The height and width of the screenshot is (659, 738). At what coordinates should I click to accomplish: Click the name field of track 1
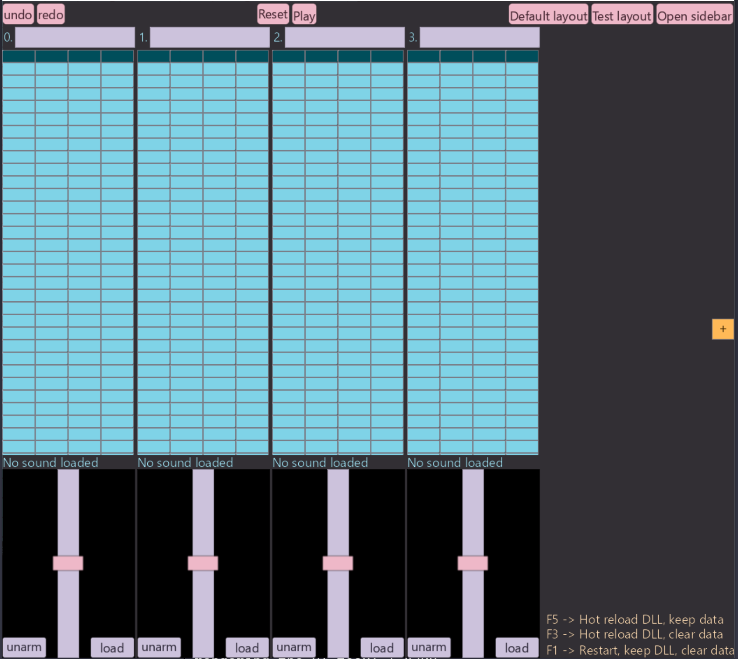[x=210, y=37]
